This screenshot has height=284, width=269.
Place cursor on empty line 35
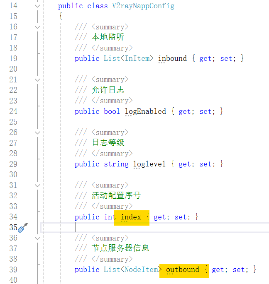tap(166, 227)
